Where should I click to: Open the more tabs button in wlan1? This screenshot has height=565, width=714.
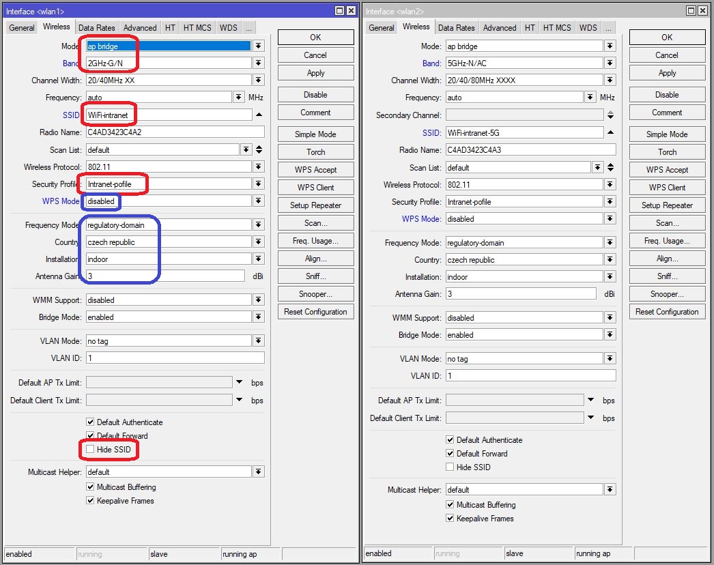248,28
